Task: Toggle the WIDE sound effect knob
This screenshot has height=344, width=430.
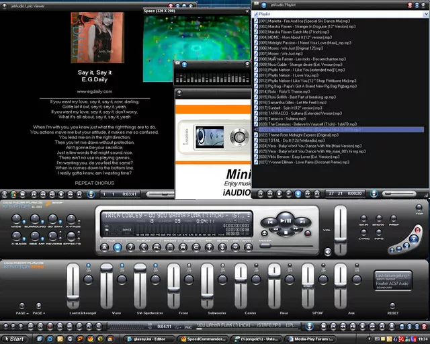Action: tap(16, 219)
